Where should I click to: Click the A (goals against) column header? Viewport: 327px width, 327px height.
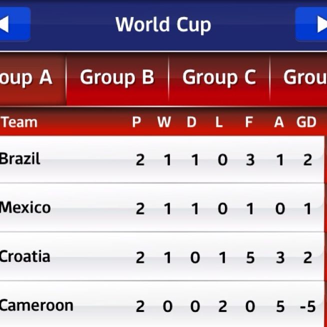(x=279, y=122)
